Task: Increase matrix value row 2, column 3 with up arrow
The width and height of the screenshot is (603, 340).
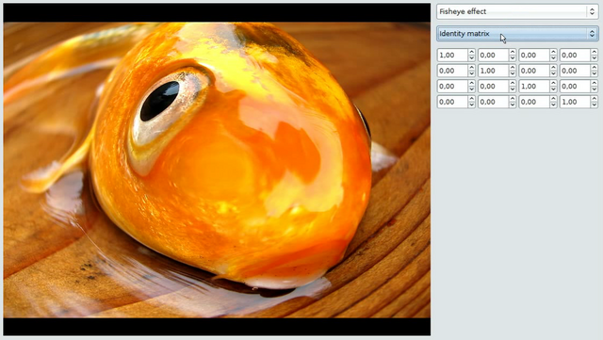Action: (x=553, y=67)
